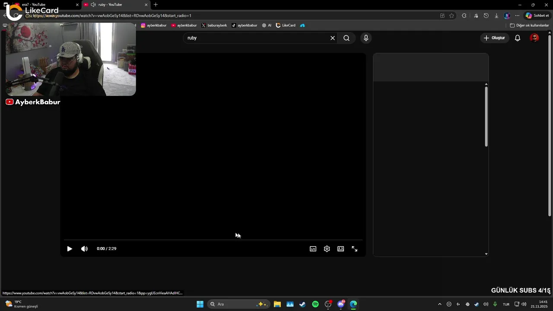Image resolution: width=553 pixels, height=311 pixels.
Task: Open the TUR language switcher
Action: pos(506,304)
